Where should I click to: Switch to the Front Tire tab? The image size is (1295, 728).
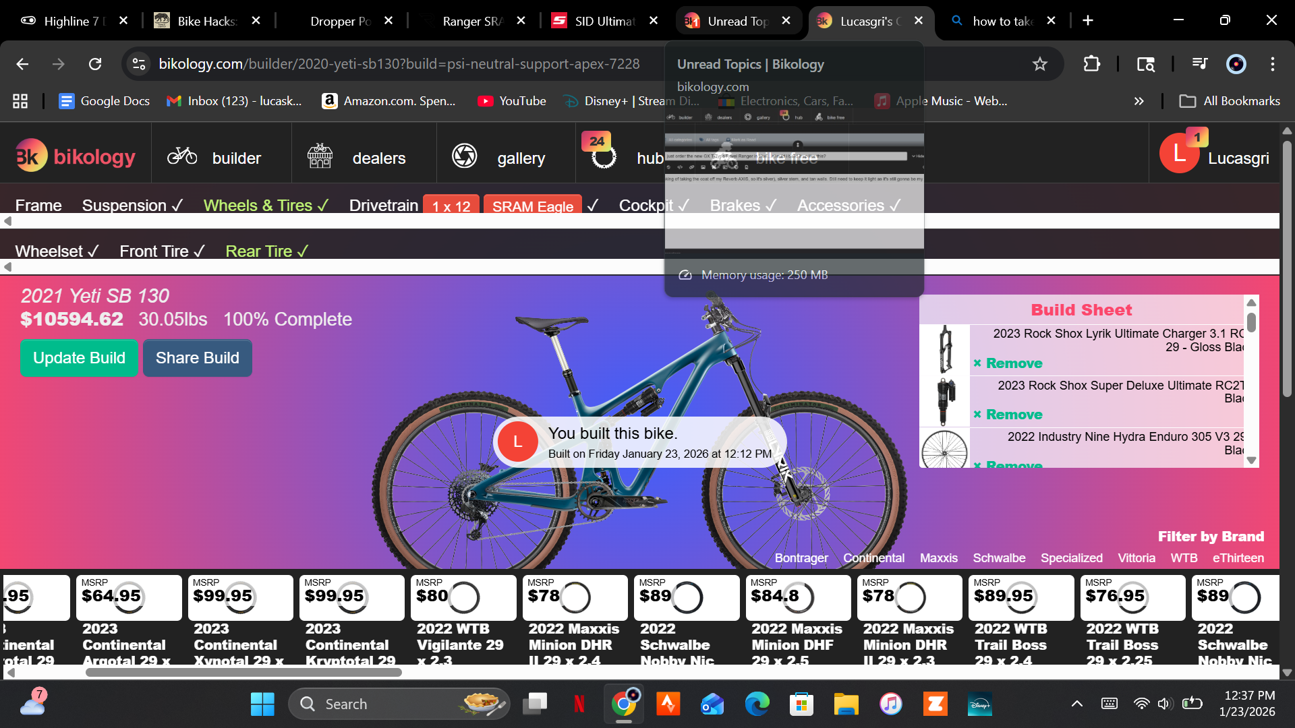click(x=154, y=251)
